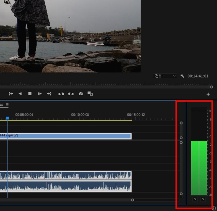The height and width of the screenshot is (211, 217).
Task: Click the top audio track scroll handle
Action: (181, 142)
